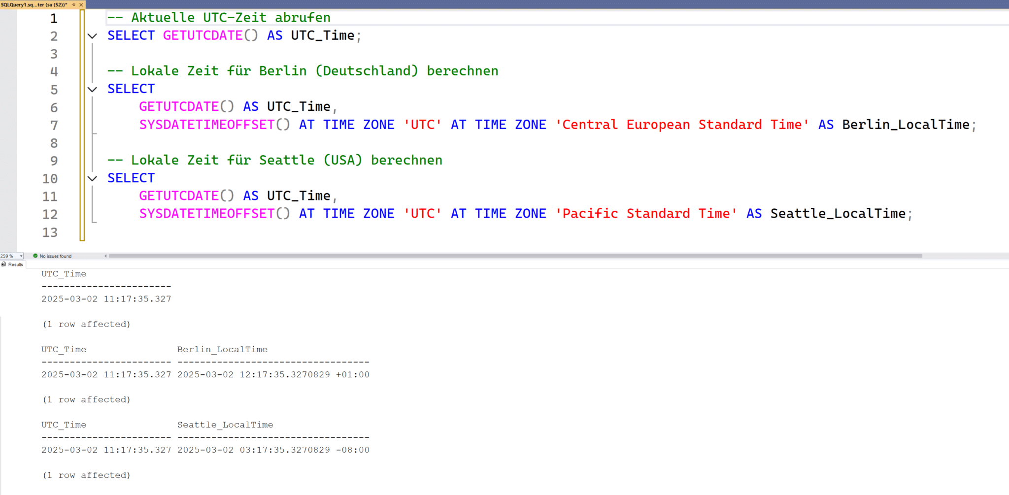Close the SQLQuery1 query tab

pyautogui.click(x=81, y=4)
